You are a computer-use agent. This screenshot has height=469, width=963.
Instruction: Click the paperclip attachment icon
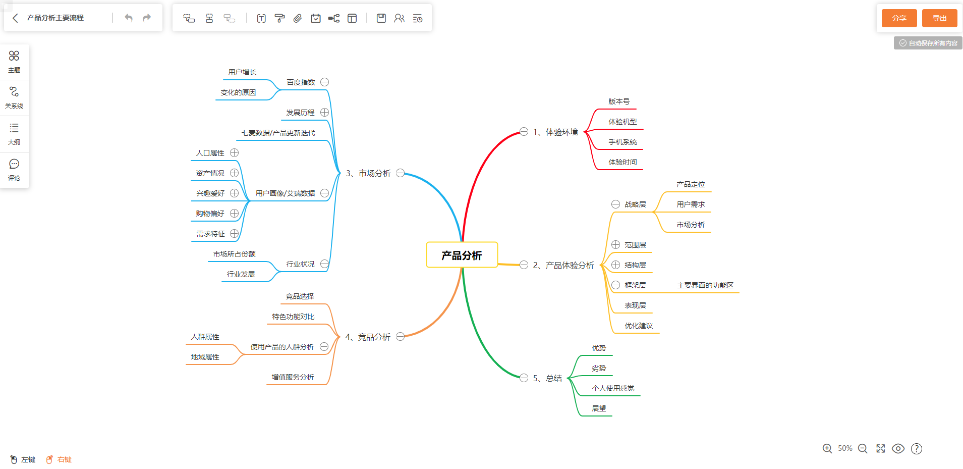[x=298, y=18]
